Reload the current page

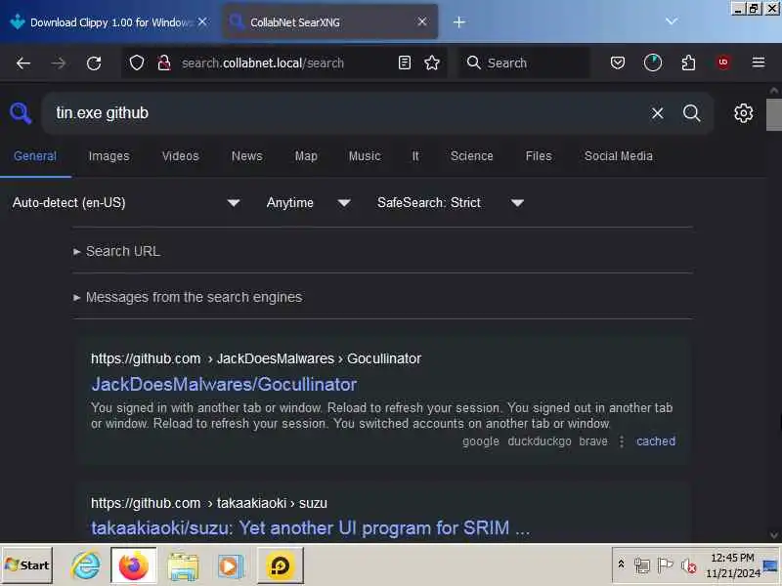(x=94, y=63)
